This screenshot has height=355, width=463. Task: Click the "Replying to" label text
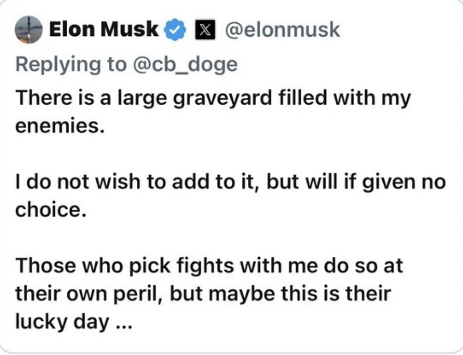pyautogui.click(x=71, y=64)
